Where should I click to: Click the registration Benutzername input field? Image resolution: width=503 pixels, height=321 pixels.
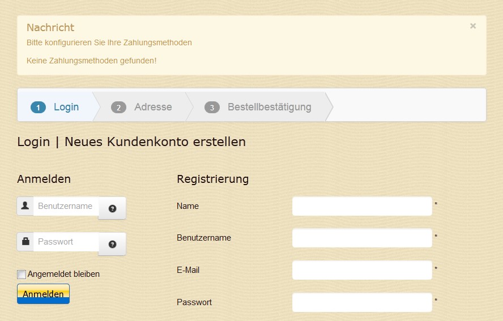pyautogui.click(x=362, y=238)
